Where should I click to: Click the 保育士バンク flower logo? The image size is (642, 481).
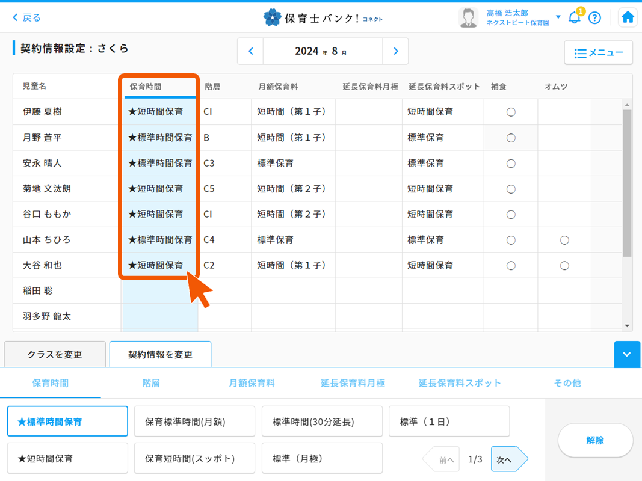click(273, 17)
